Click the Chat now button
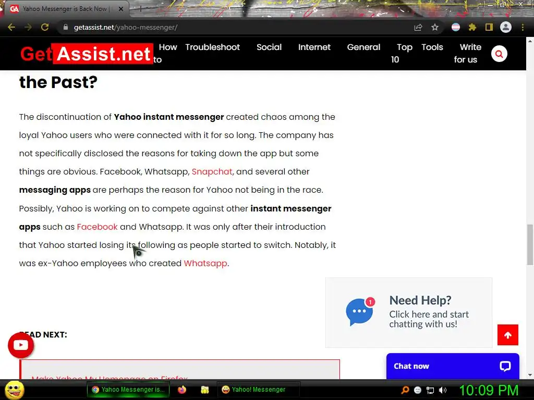 pyautogui.click(x=453, y=366)
